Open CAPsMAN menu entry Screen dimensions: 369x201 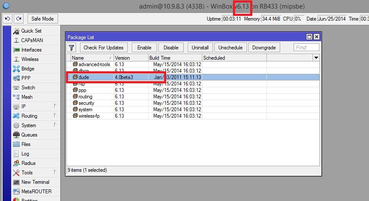point(32,40)
